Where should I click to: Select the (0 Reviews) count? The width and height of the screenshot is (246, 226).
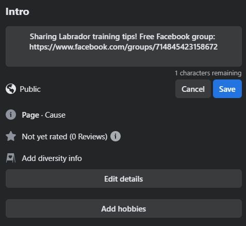(88, 137)
